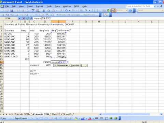
Task: Click the frequency total cell 182
Action: pos(25,59)
